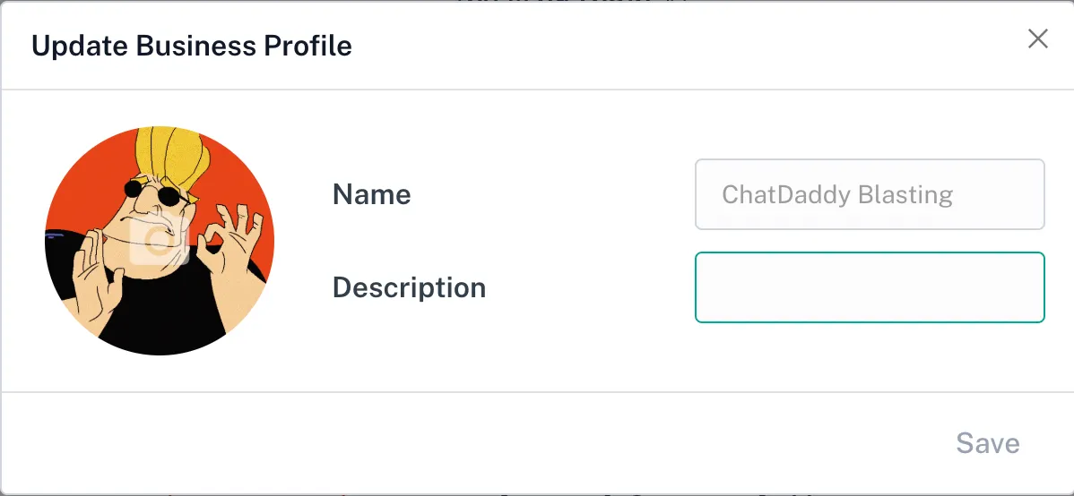The image size is (1074, 496).
Task: Click the green-outlined Description input
Action: (x=869, y=287)
